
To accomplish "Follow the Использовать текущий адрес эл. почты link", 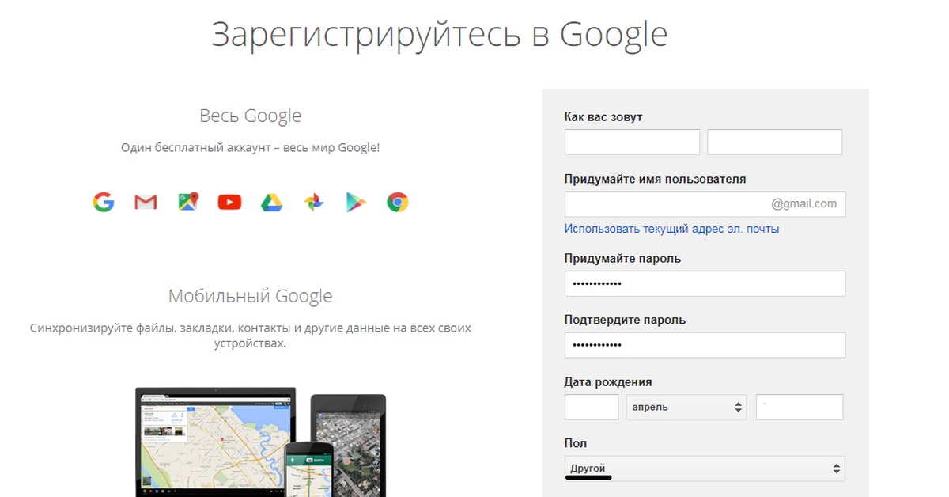I will click(x=671, y=229).
